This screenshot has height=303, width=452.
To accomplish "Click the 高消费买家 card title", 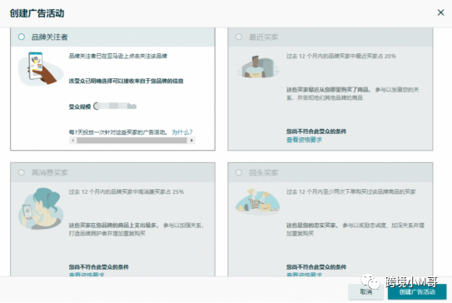I will pyautogui.click(x=50, y=172).
